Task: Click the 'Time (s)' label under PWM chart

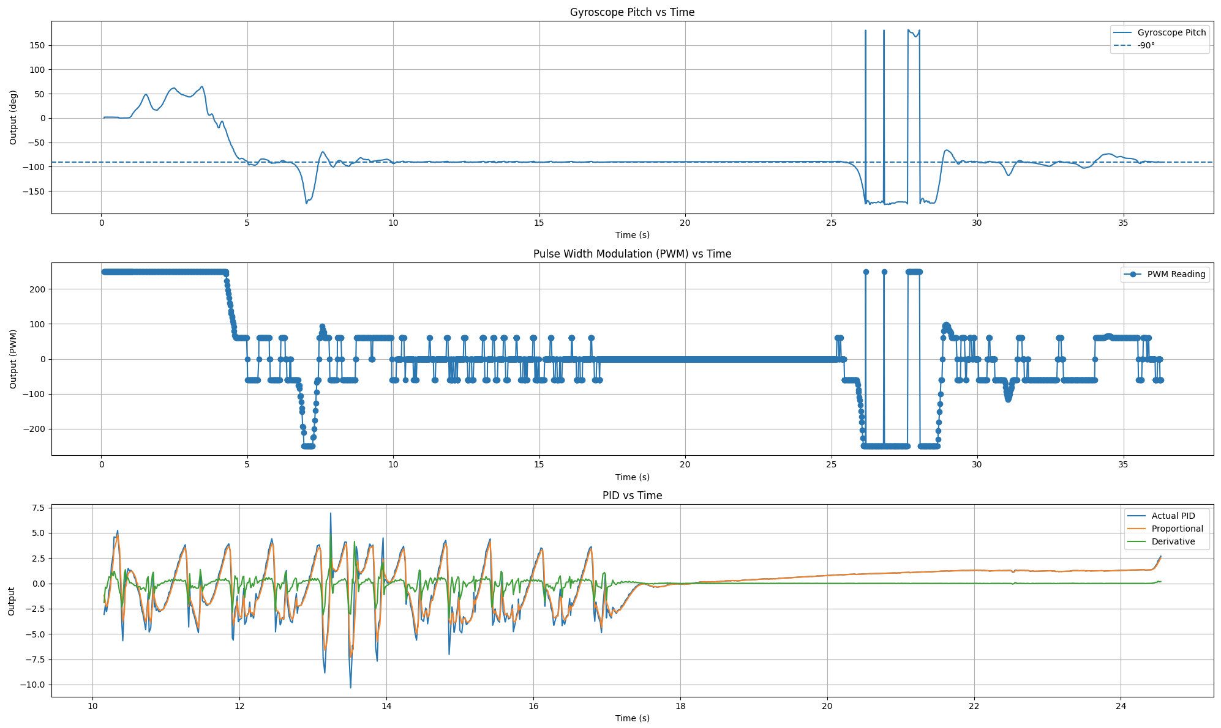Action: point(632,477)
